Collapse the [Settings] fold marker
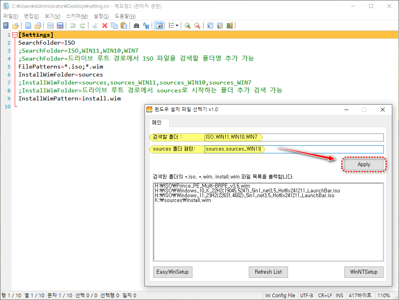The width and height of the screenshot is (399, 300). coord(15,35)
